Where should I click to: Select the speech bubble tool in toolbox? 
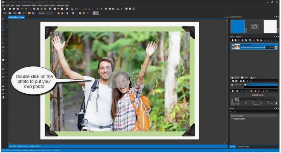(x=3, y=97)
